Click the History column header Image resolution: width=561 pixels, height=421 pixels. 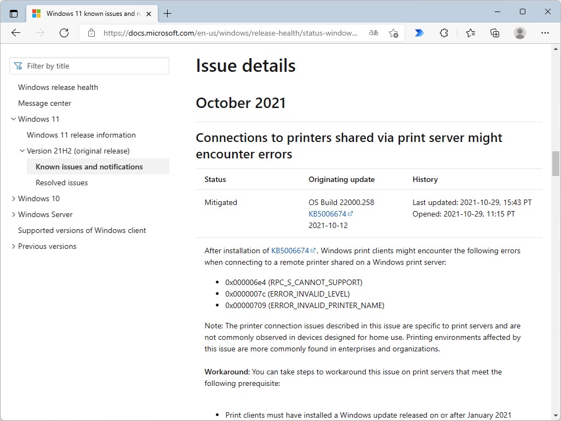(x=425, y=179)
